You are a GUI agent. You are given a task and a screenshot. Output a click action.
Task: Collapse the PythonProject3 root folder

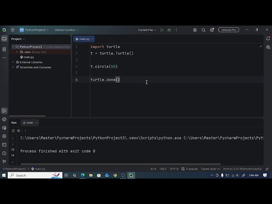pyautogui.click(x=13, y=47)
